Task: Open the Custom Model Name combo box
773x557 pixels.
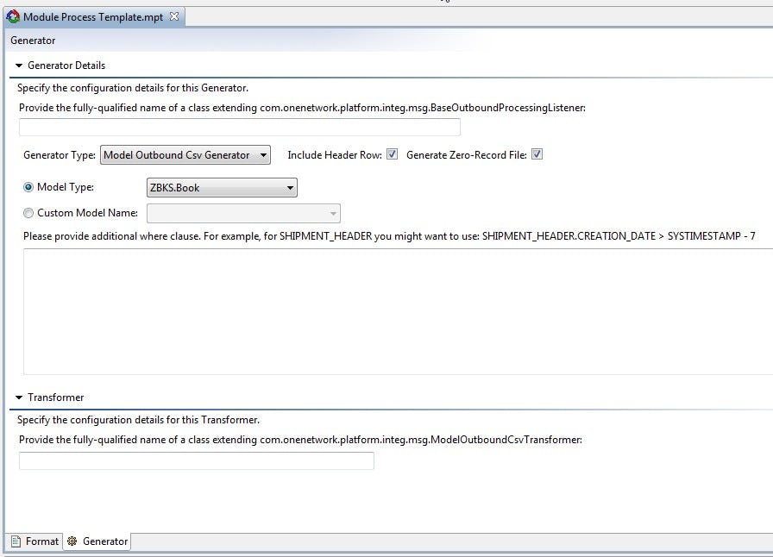Action: click(243, 214)
